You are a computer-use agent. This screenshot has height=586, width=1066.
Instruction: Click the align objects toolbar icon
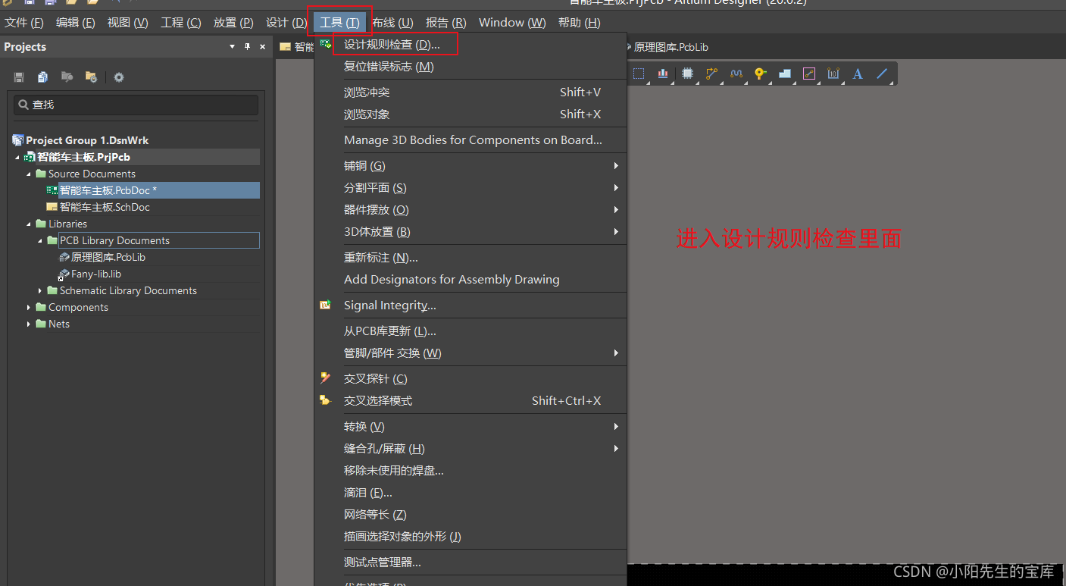tap(663, 74)
